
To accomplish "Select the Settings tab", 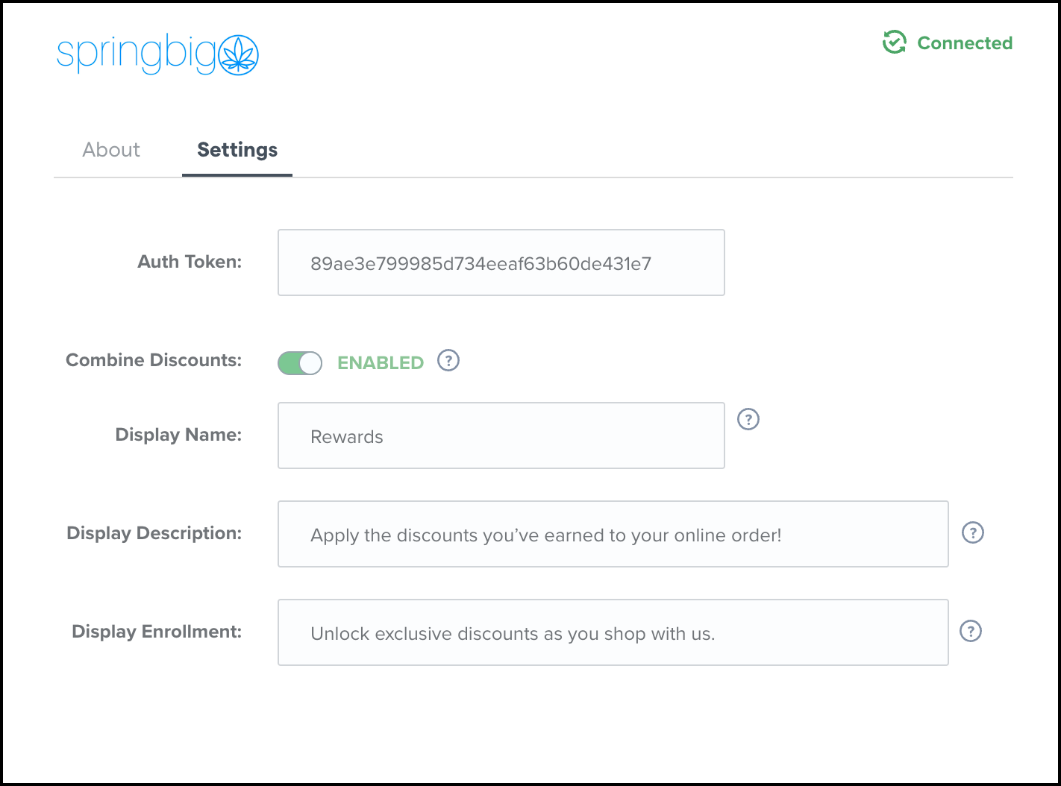I will [237, 150].
